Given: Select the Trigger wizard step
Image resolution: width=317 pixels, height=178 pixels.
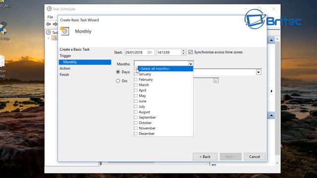Looking at the screenshot, I should [x=65, y=56].
